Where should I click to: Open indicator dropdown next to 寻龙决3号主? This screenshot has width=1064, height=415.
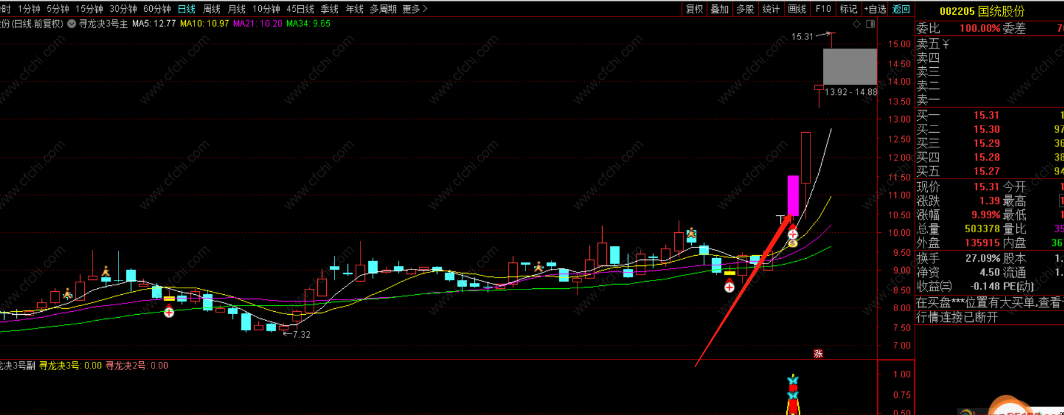click(71, 24)
